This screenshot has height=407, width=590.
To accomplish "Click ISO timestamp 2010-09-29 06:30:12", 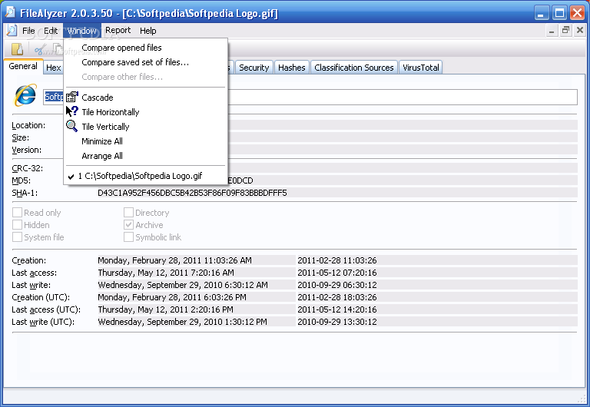I will click(337, 285).
